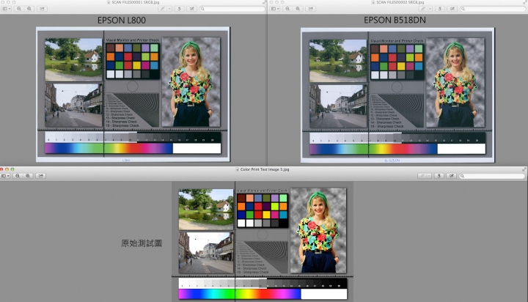Show edit toolbar in Color Print Test window
This screenshot has height=302, width=528.
(x=452, y=176)
